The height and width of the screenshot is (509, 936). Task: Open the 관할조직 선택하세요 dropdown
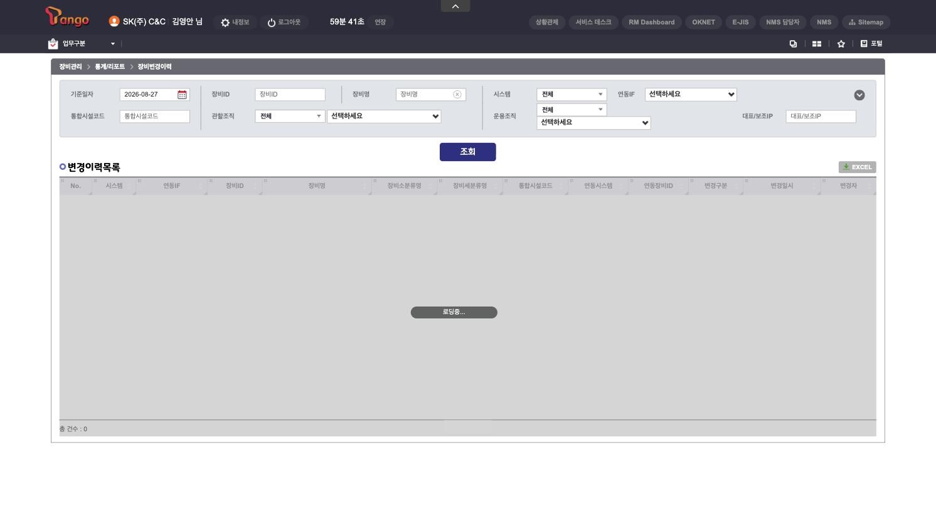point(384,117)
